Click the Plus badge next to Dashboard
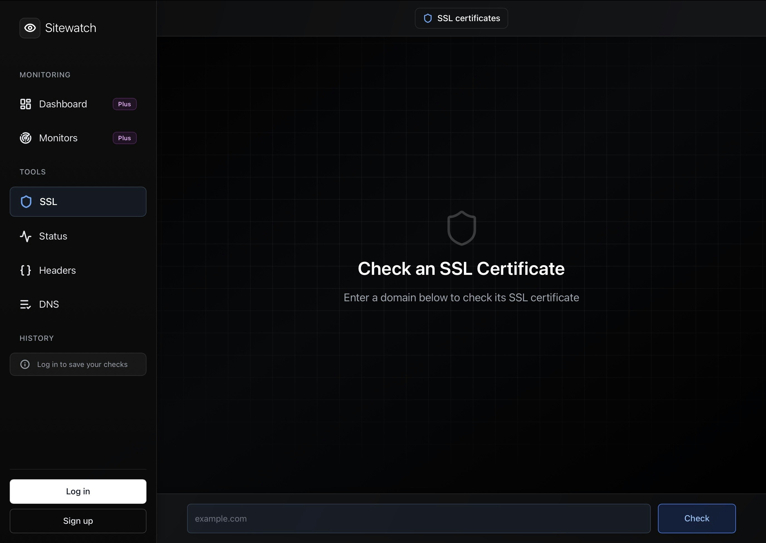The image size is (766, 543). (124, 104)
